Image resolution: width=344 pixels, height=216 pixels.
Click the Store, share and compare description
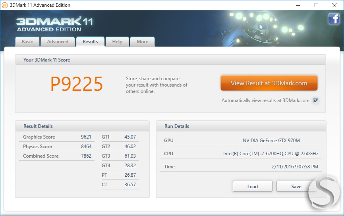(x=157, y=85)
